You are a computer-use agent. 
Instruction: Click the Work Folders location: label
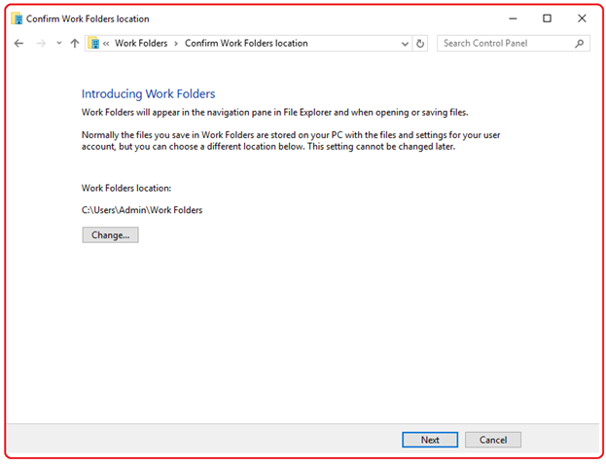[x=126, y=188]
